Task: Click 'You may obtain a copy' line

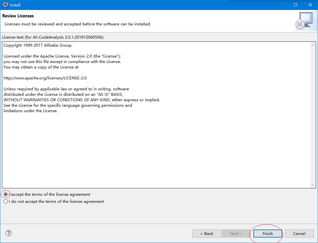Action: 41,67
